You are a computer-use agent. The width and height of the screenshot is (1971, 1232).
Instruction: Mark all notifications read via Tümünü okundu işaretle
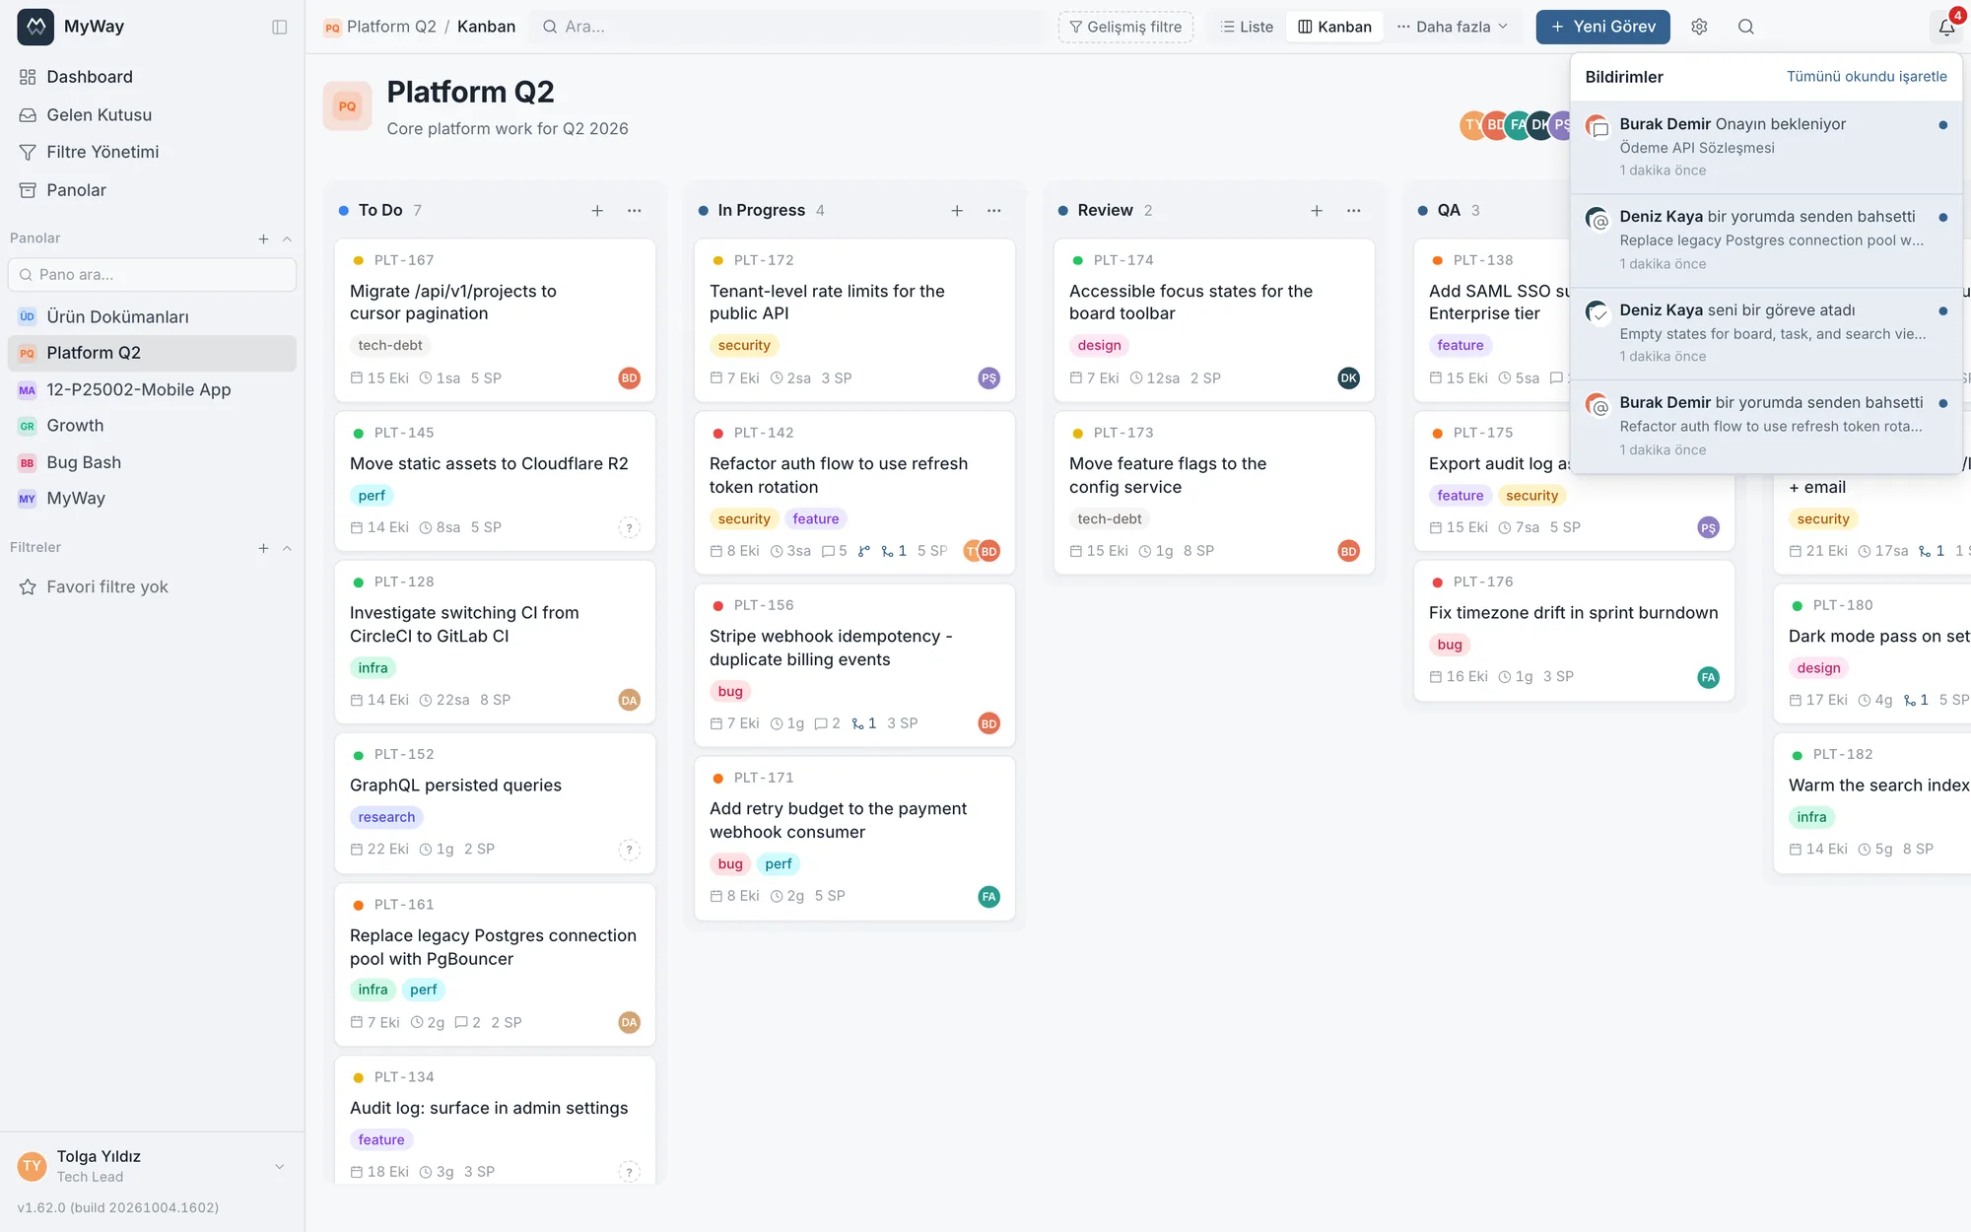point(1867,77)
